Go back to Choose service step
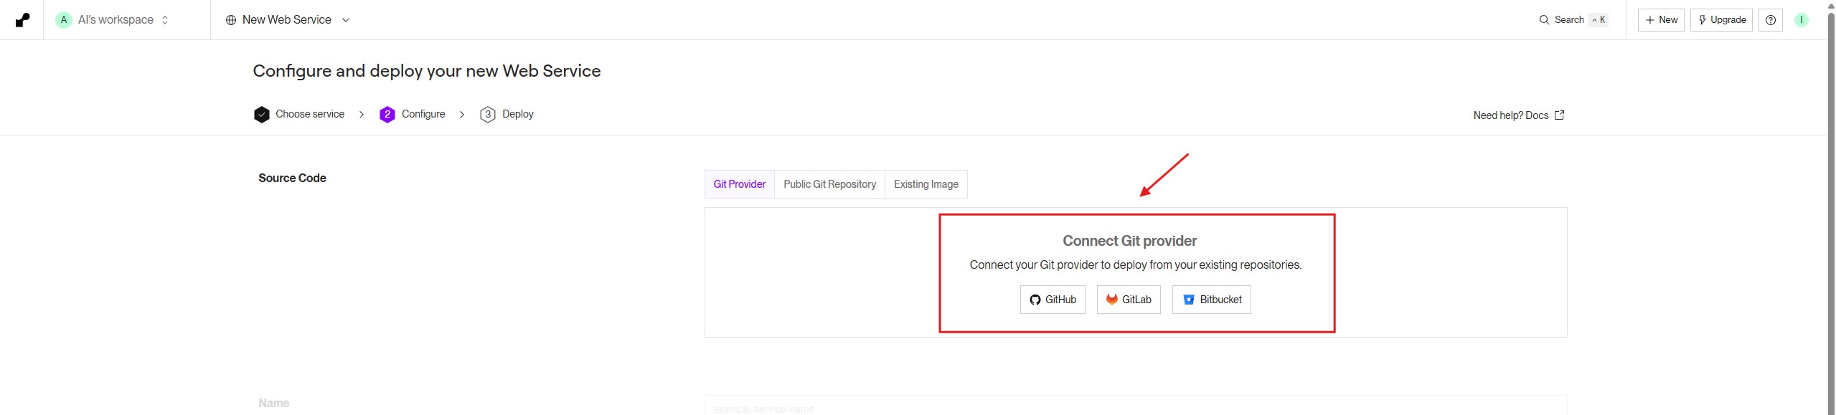The height and width of the screenshot is (415, 1836). coord(299,115)
